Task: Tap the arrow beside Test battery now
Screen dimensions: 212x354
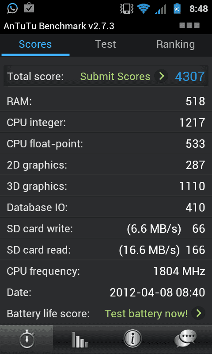Action: [x=198, y=313]
